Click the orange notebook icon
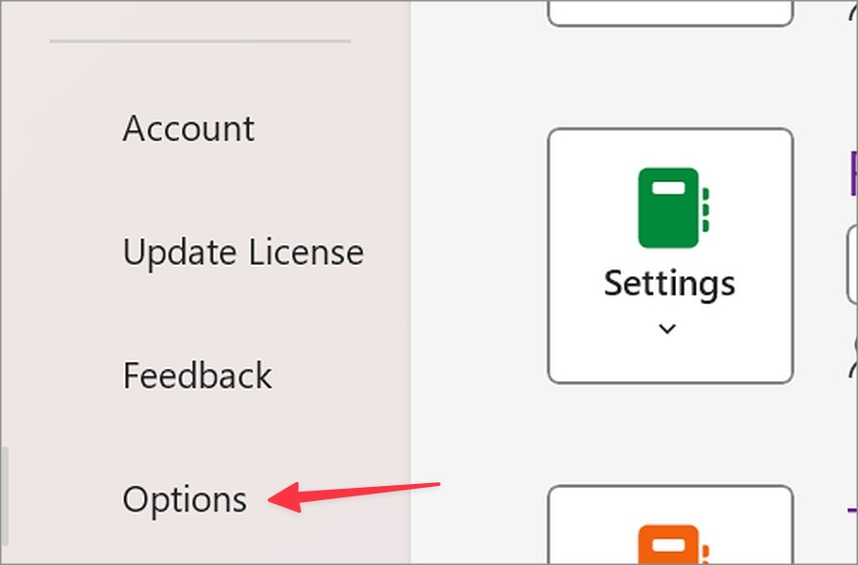This screenshot has width=858, height=565. tap(669, 544)
